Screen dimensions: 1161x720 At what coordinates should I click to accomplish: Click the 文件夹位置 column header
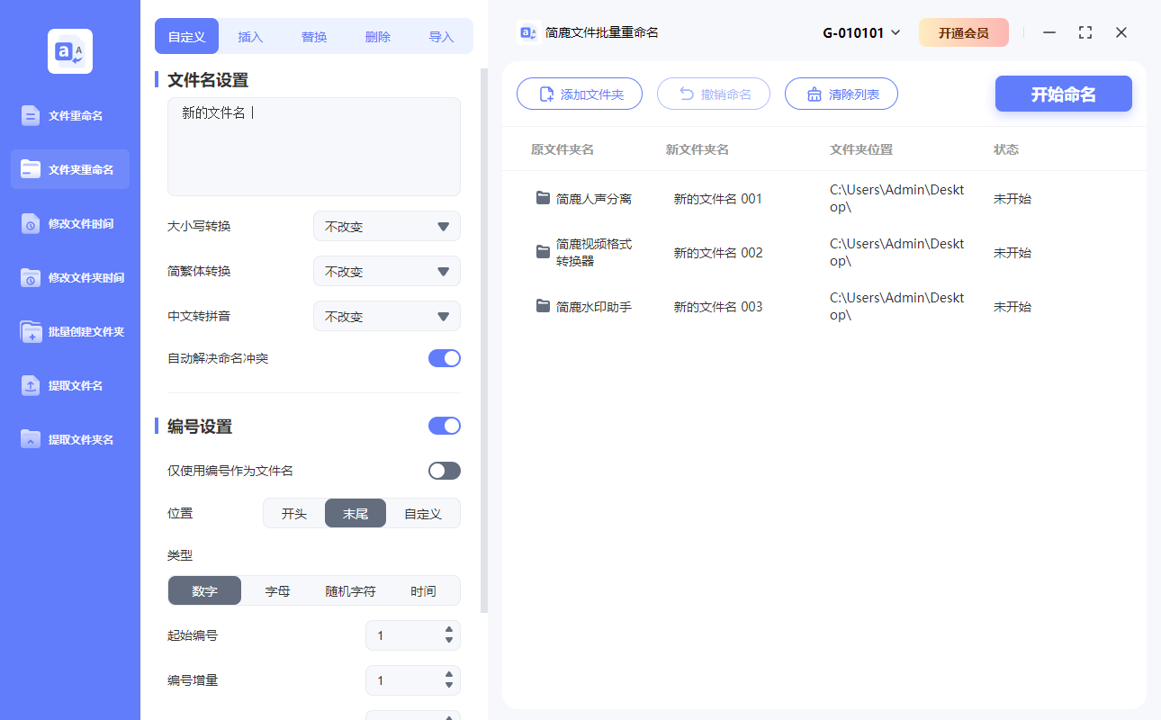861,149
